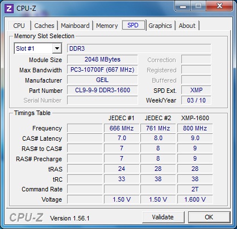237x229 pixels.
Task: Select the Module Size 2048 MBytes field
Action: click(102, 59)
